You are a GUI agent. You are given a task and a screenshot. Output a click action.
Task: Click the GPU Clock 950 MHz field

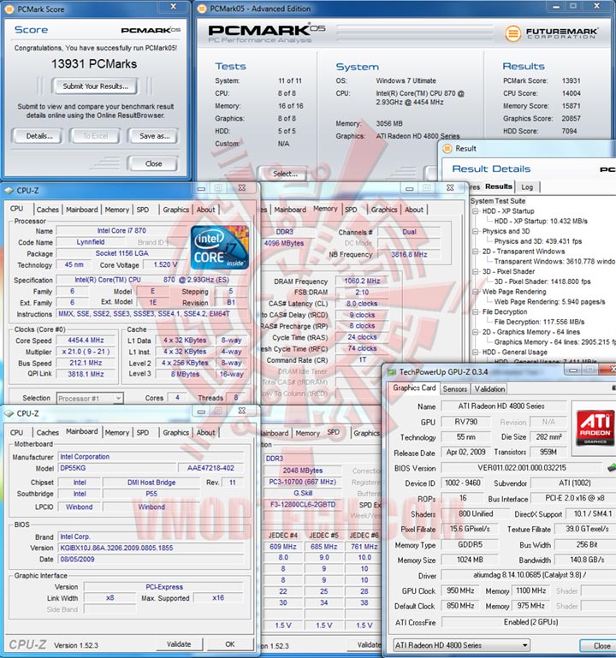[x=460, y=590]
